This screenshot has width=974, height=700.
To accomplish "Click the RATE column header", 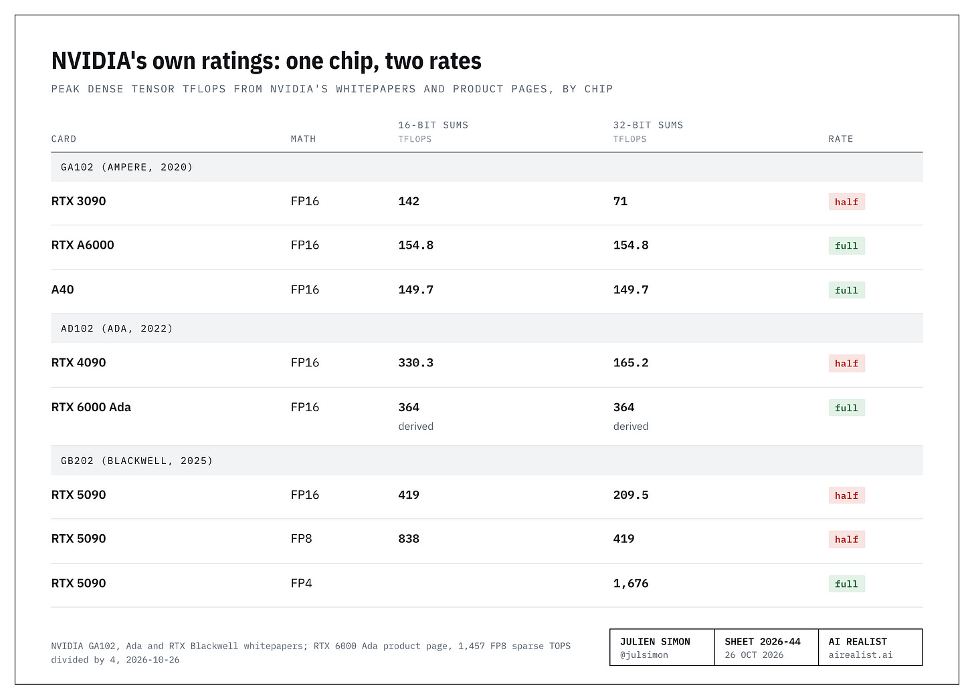I will 841,139.
